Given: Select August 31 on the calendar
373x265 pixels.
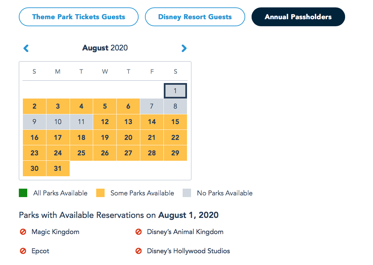Looking at the screenshot, I should click(x=58, y=168).
